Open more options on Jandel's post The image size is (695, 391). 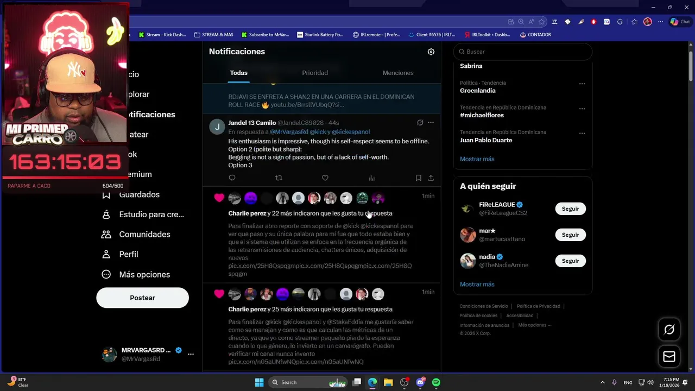click(431, 123)
